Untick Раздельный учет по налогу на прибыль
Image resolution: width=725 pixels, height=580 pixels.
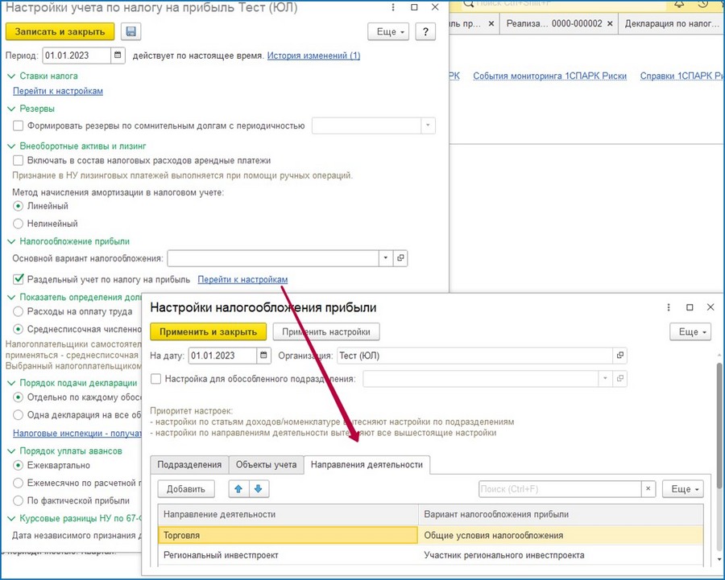pos(18,279)
